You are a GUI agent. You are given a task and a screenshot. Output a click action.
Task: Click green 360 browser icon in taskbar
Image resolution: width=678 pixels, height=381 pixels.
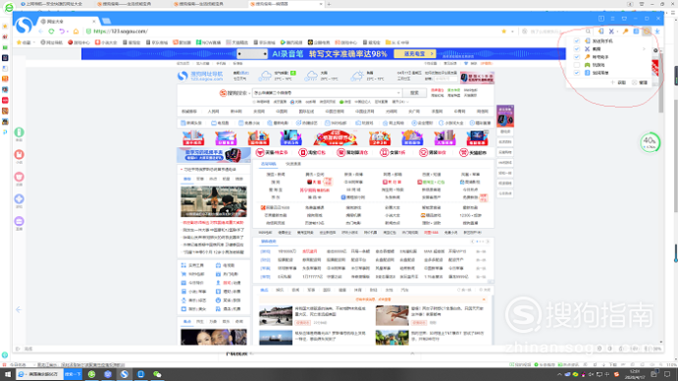(91, 374)
